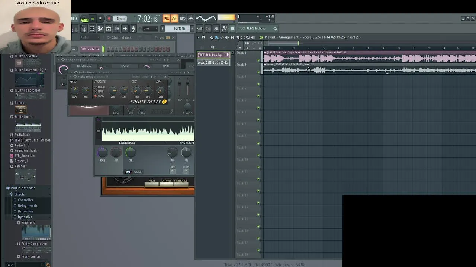Click the search magnifier in browser
The width and height of the screenshot is (476, 267).
tap(48, 265)
